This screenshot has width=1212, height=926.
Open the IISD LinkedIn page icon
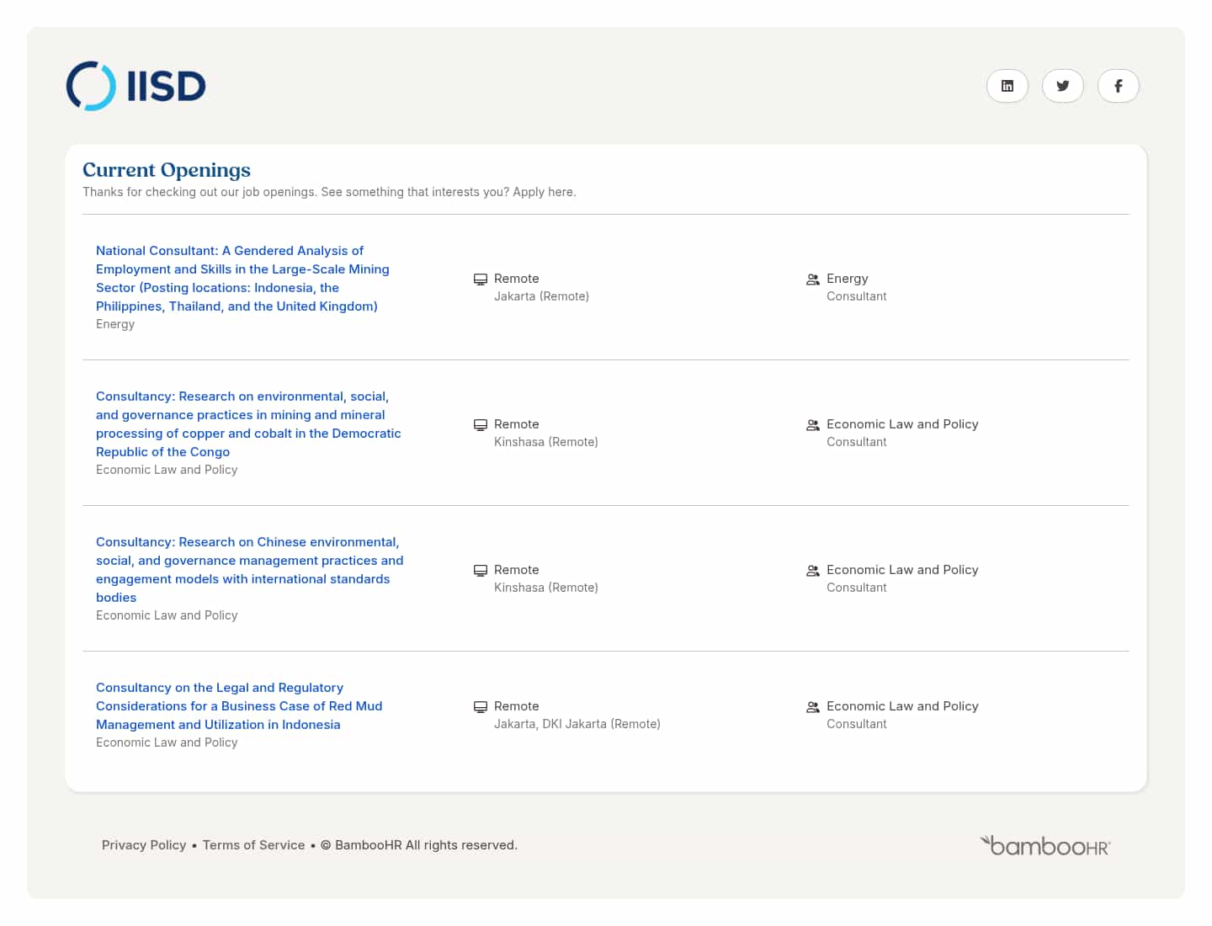(1007, 86)
